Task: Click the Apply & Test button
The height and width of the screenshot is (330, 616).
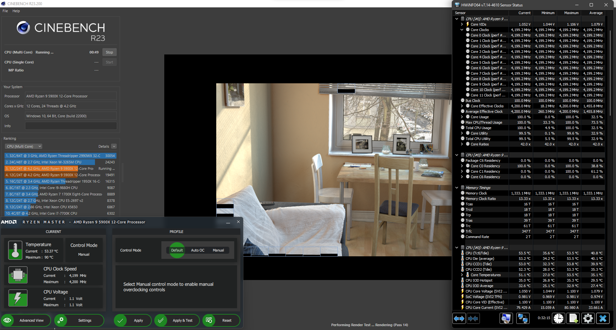Action: click(x=177, y=320)
